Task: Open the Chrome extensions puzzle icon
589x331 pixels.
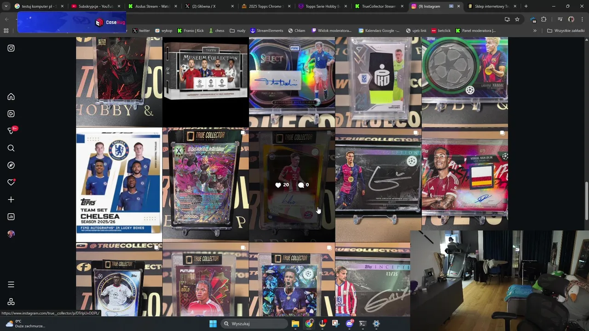Action: (543, 19)
